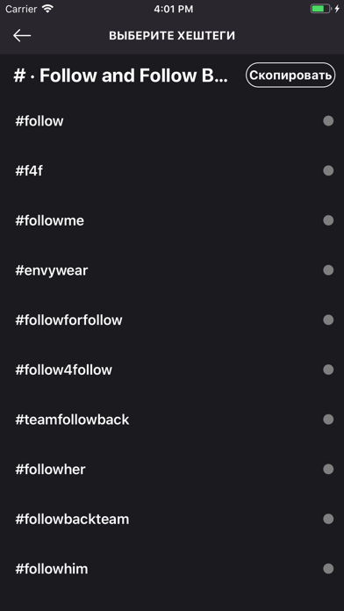
Task: Tap the #follow hashtag label
Action: pos(39,121)
